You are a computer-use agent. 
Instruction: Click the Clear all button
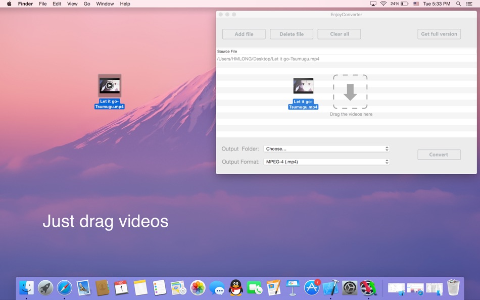tap(339, 34)
